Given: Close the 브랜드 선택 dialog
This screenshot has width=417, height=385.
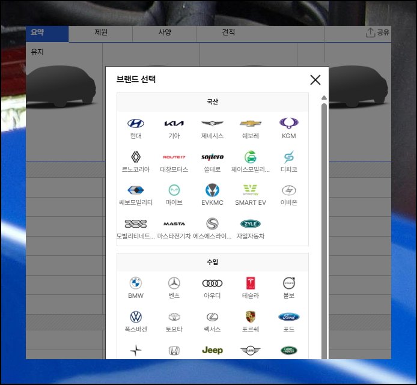Looking at the screenshot, I should coord(315,80).
